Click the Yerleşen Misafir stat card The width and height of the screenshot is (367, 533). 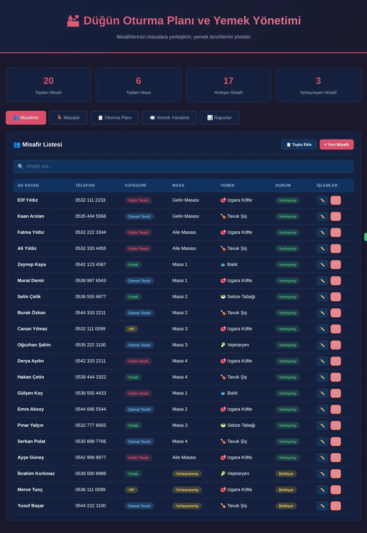(228, 85)
